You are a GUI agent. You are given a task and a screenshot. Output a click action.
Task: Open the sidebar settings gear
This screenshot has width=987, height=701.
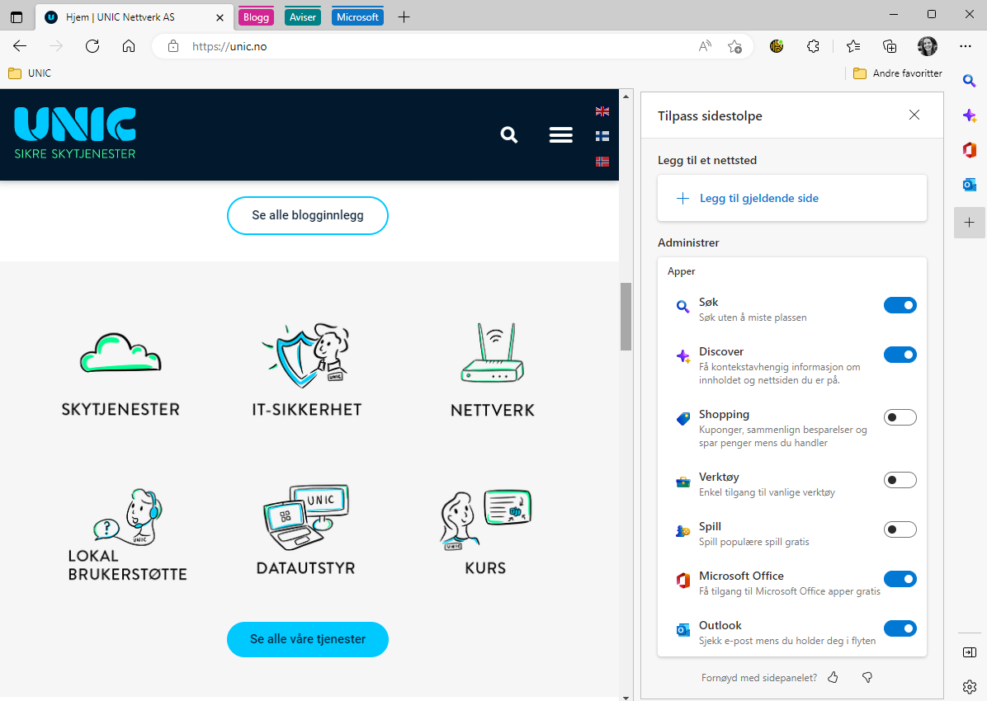click(x=969, y=686)
